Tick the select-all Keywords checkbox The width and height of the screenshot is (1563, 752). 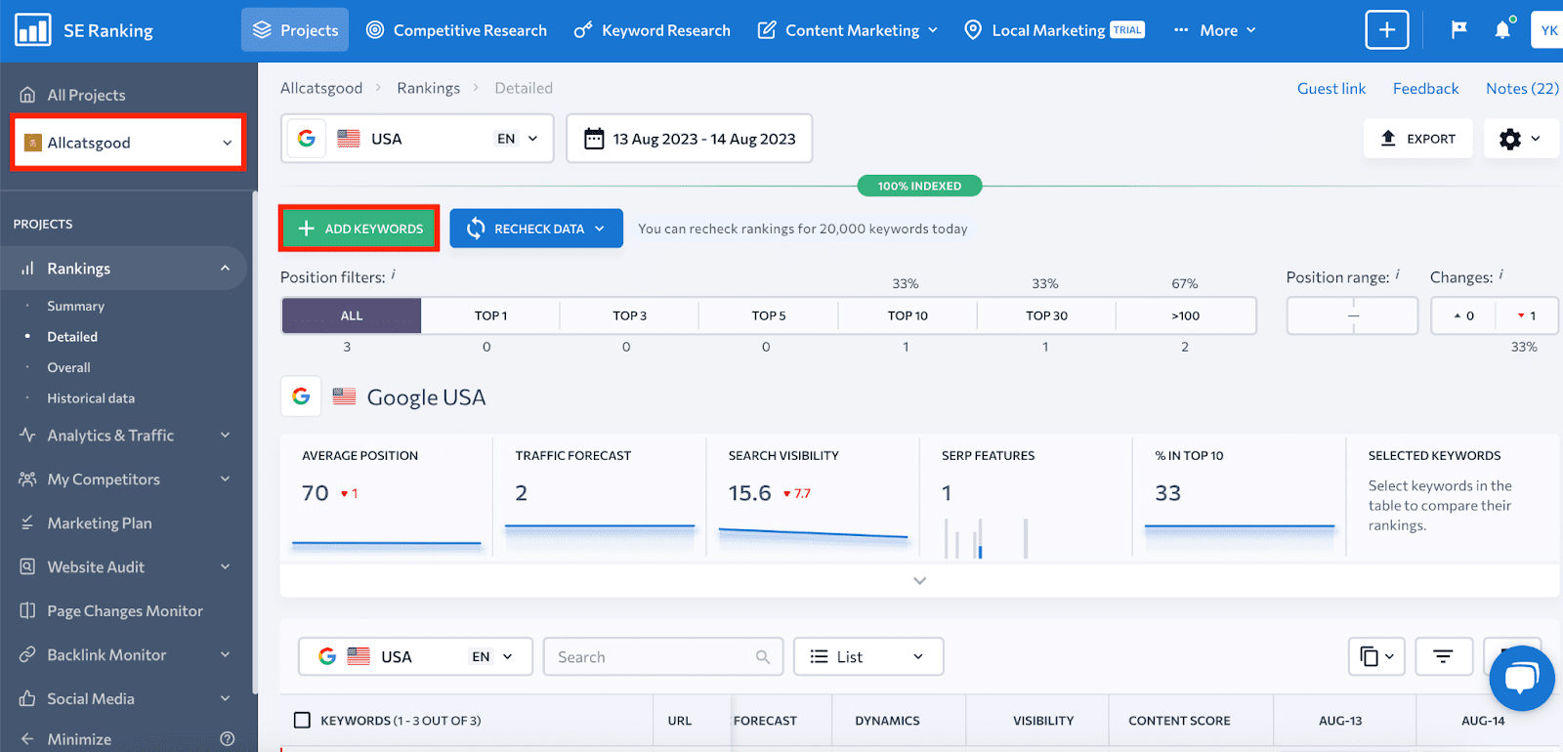[302, 720]
